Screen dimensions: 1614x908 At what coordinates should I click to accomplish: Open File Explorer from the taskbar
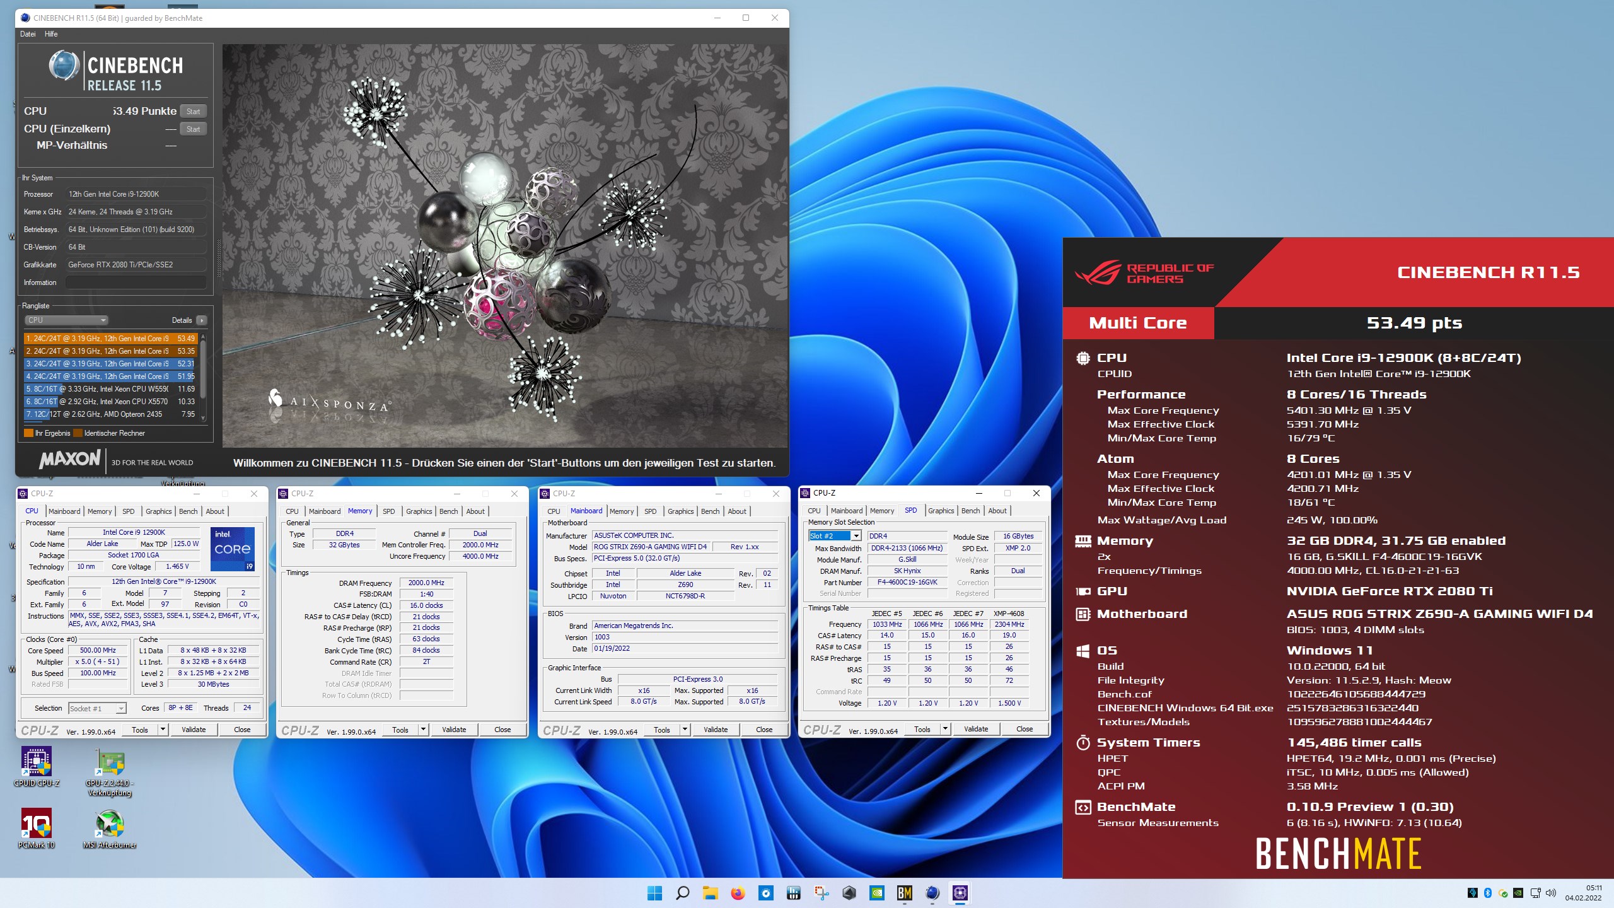[x=711, y=893]
